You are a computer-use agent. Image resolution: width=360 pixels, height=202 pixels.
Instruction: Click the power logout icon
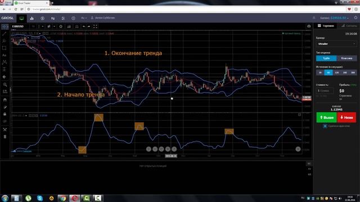[x=355, y=18]
